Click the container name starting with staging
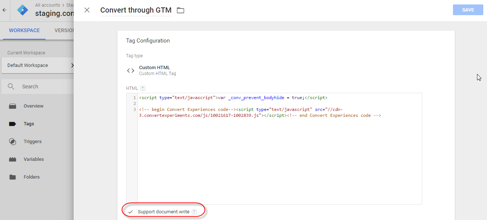Viewport: 487px width, 220px height. (x=54, y=14)
